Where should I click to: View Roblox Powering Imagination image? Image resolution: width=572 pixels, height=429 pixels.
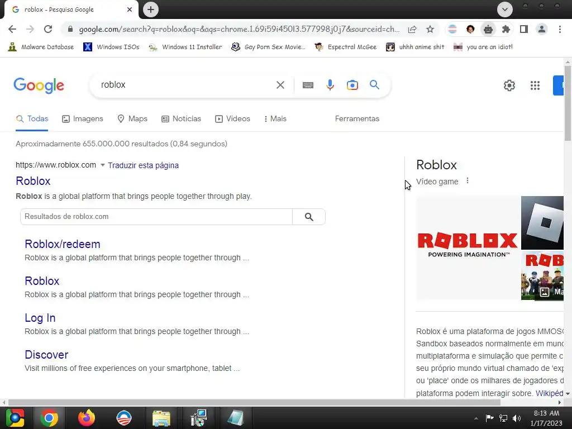click(x=468, y=248)
